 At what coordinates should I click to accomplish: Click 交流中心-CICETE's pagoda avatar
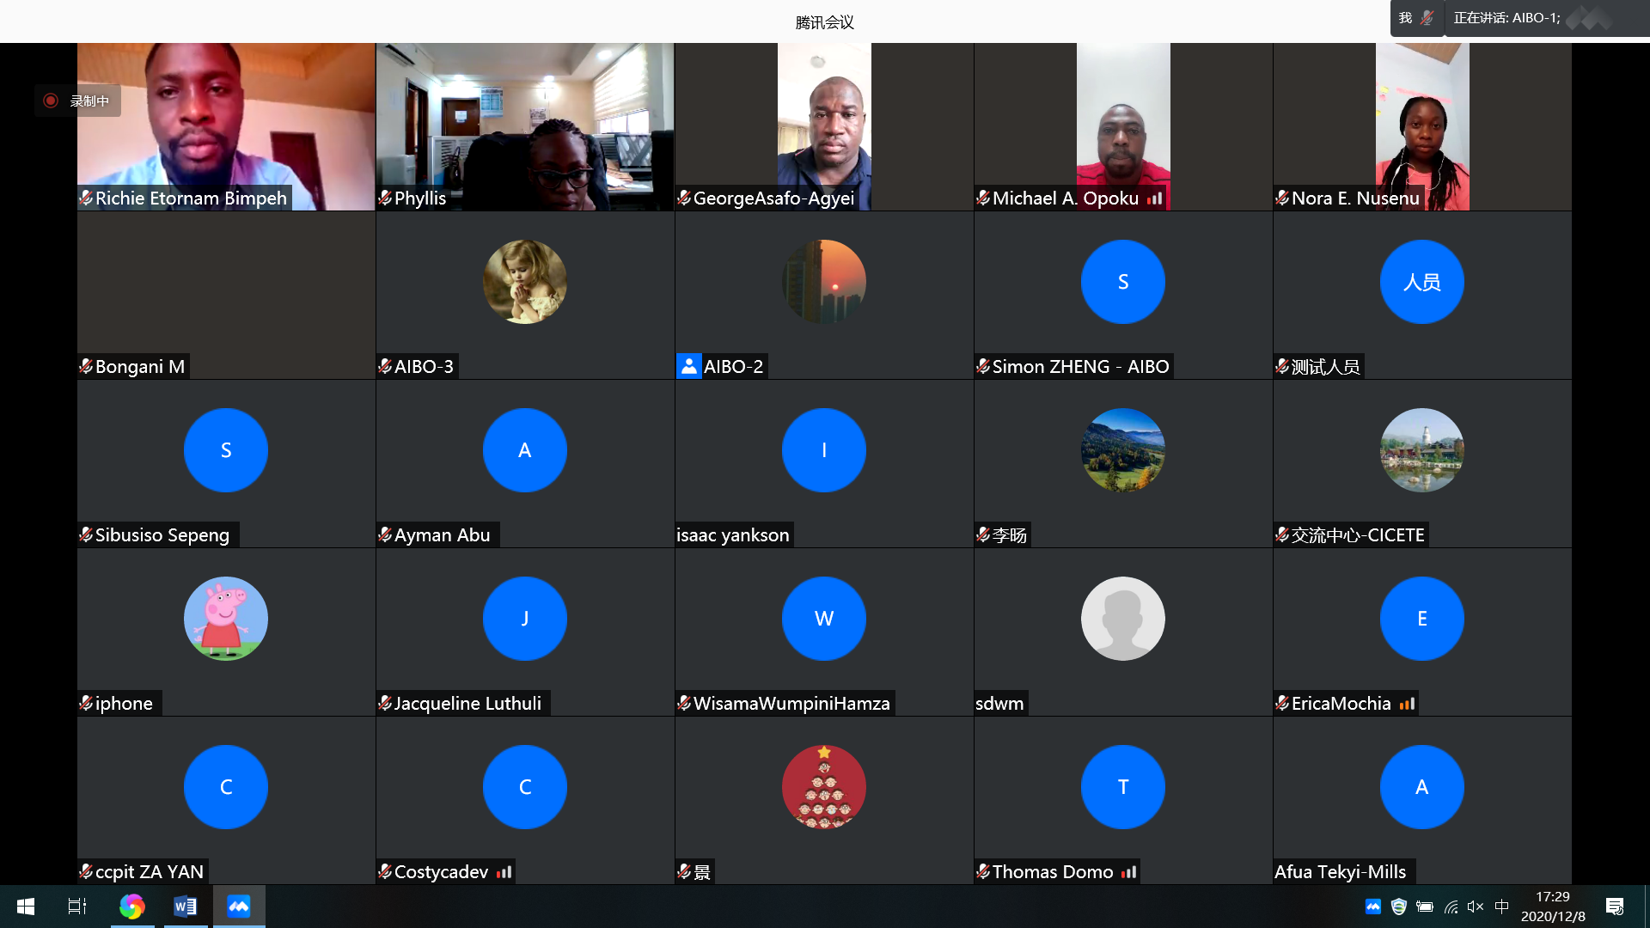[x=1422, y=450]
